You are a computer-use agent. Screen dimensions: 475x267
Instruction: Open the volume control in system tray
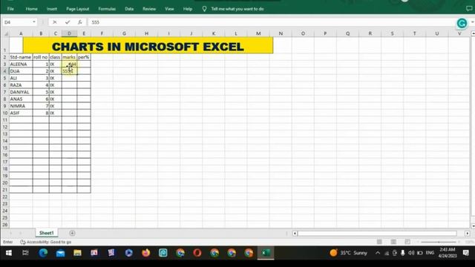click(411, 253)
